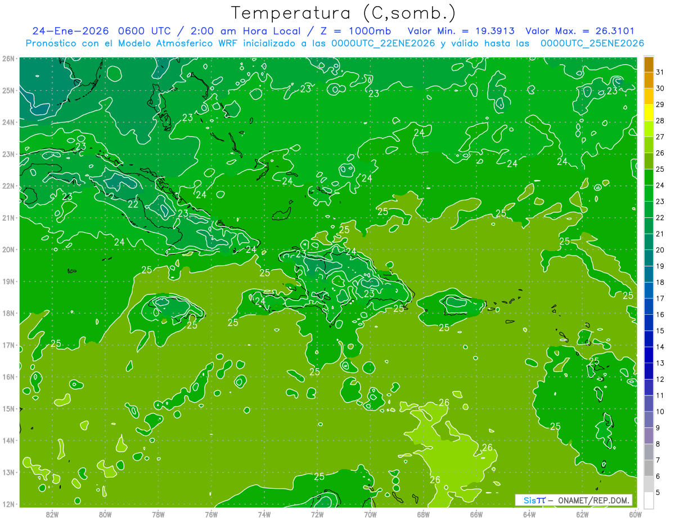Pick the purple swatch between 8 and 9
This screenshot has height=522, width=675.
pos(649,435)
